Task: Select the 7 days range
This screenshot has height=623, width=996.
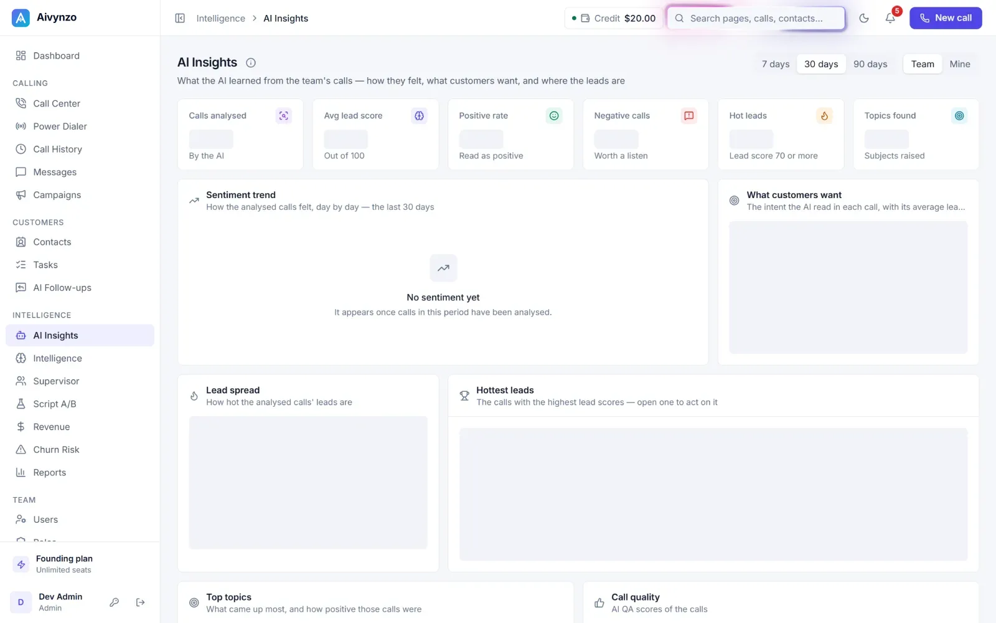Action: 776,64
